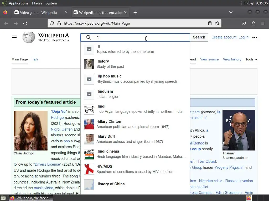This screenshot has width=269, height=201.
Task: Click the Hindi script thumbnail
Action: pyautogui.click(x=89, y=109)
